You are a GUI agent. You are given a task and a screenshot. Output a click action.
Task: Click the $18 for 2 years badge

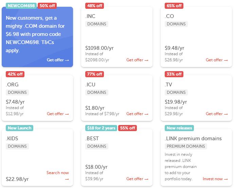click(101, 128)
